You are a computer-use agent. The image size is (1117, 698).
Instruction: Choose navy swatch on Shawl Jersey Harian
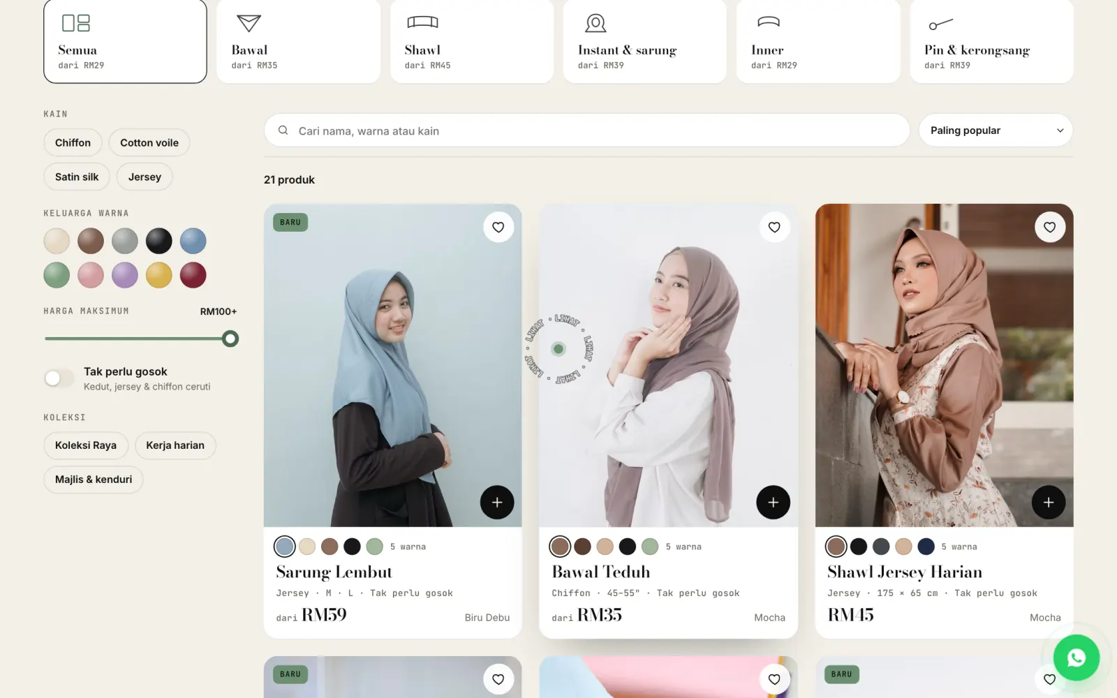tap(926, 547)
